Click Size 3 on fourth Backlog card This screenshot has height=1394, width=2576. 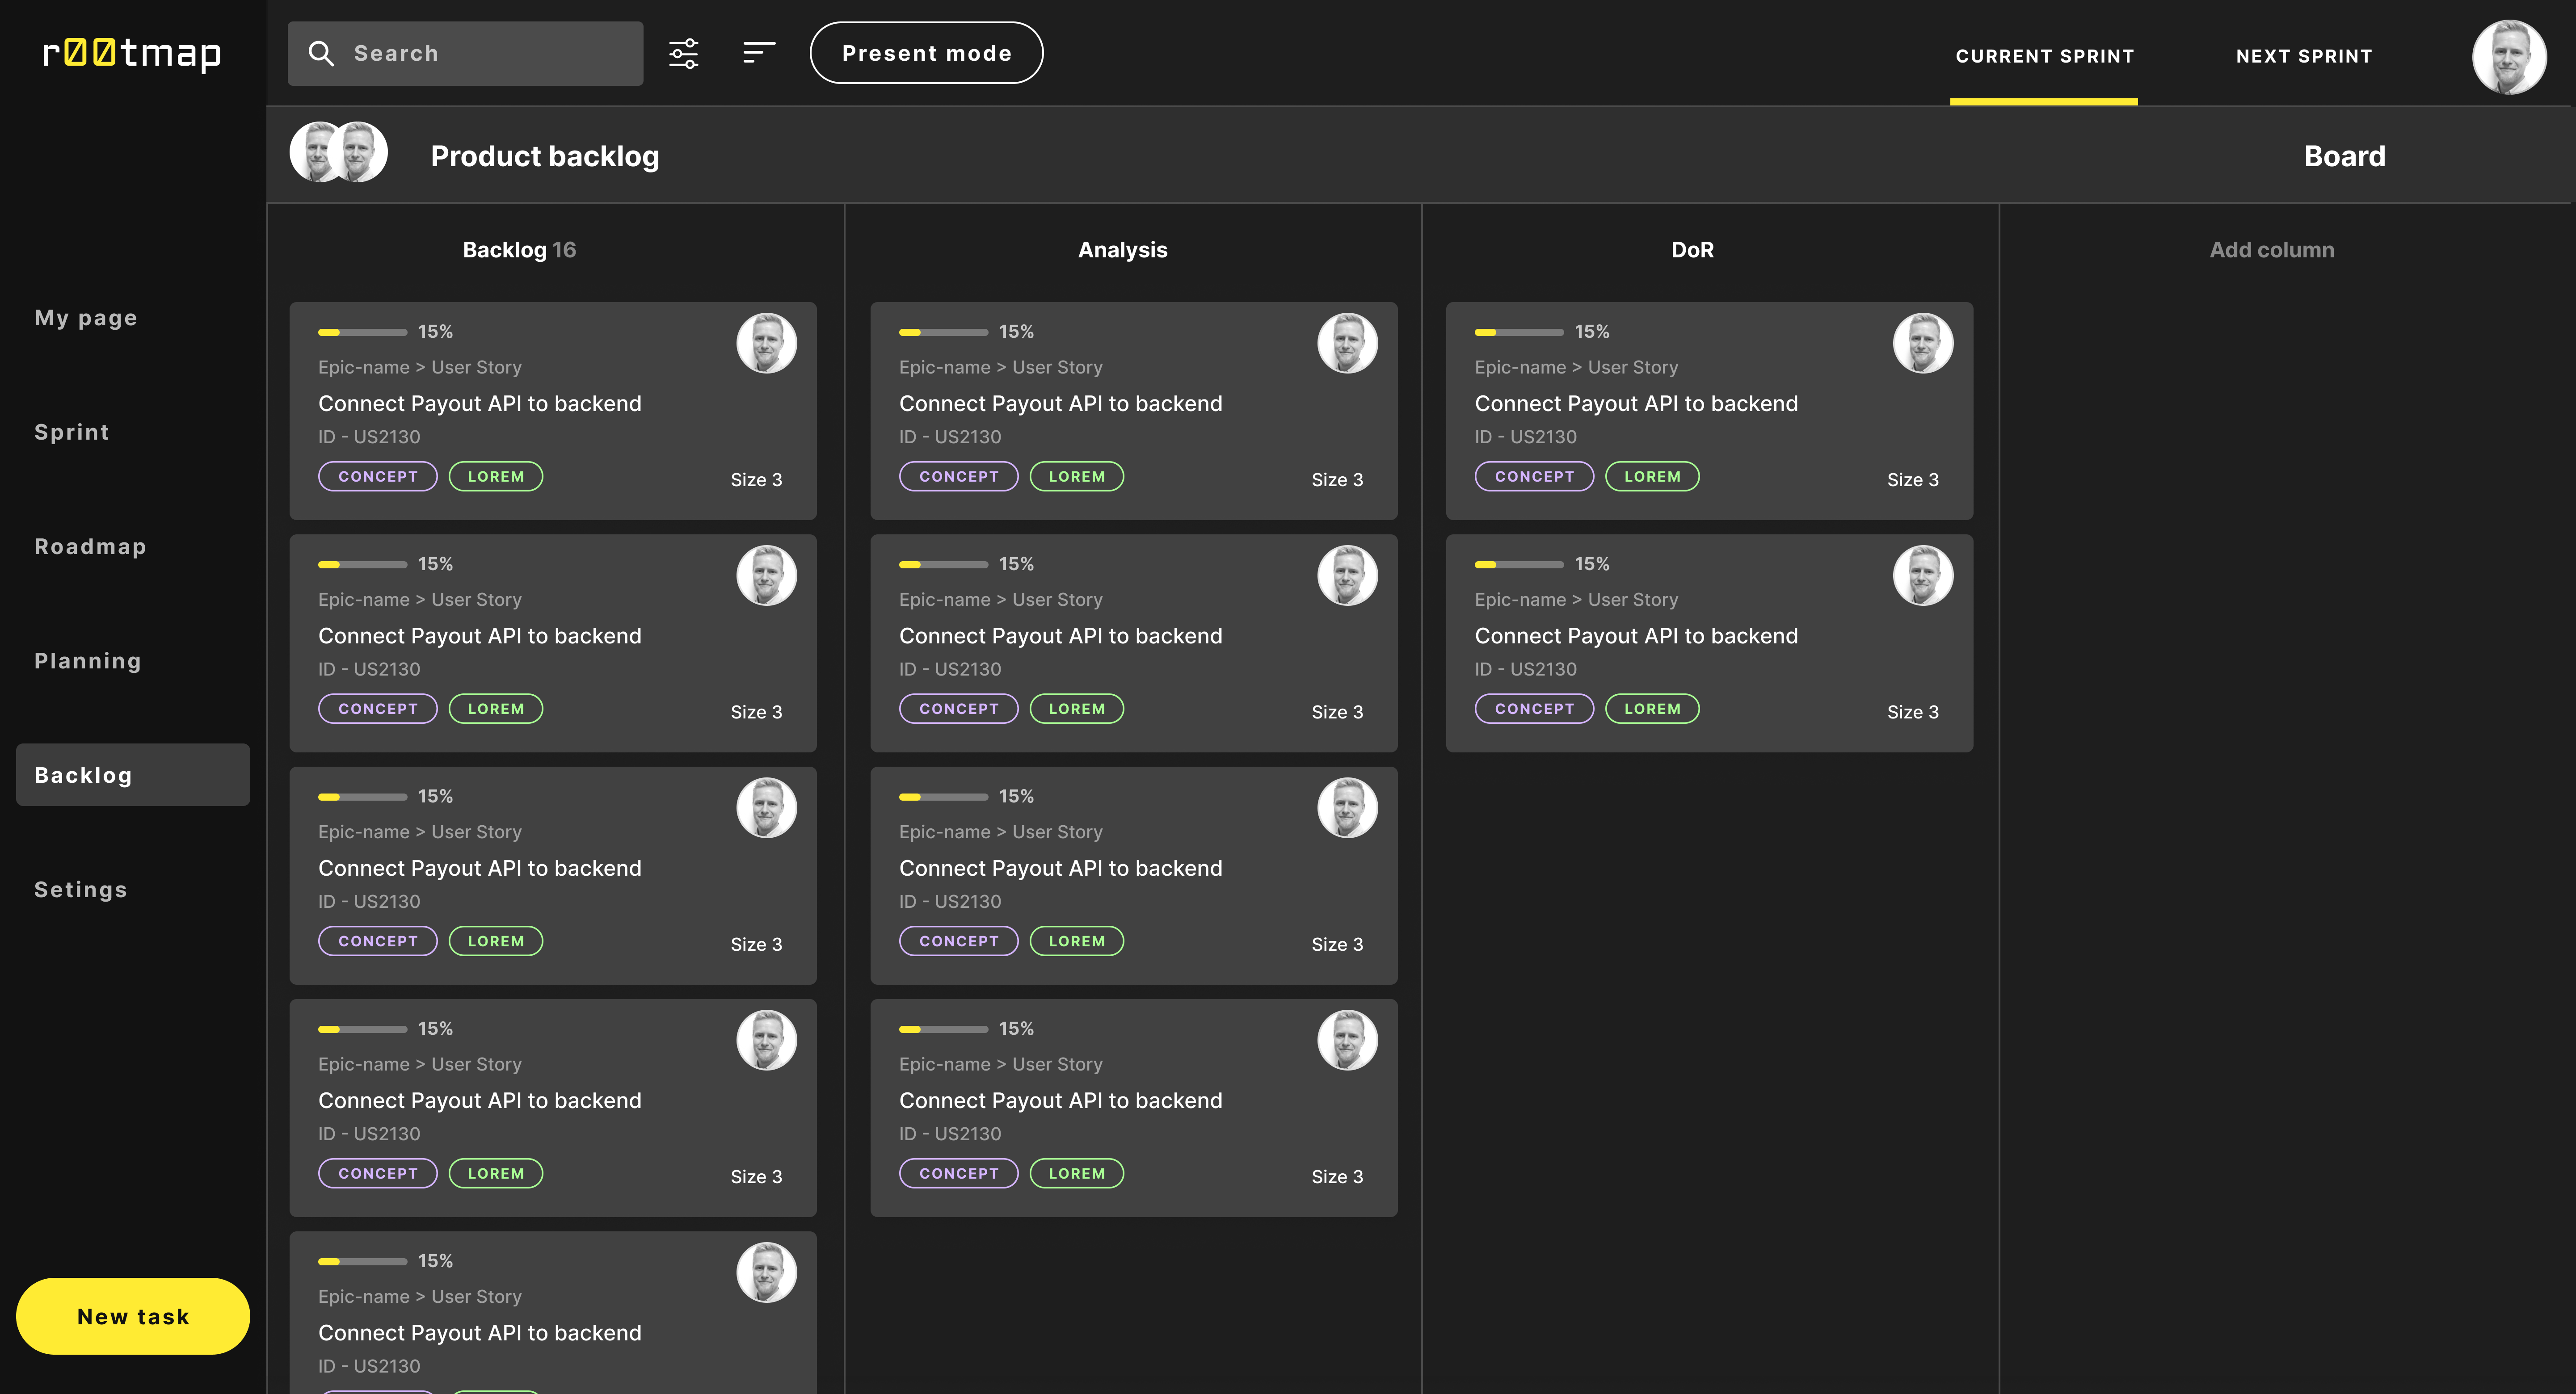click(x=756, y=1177)
